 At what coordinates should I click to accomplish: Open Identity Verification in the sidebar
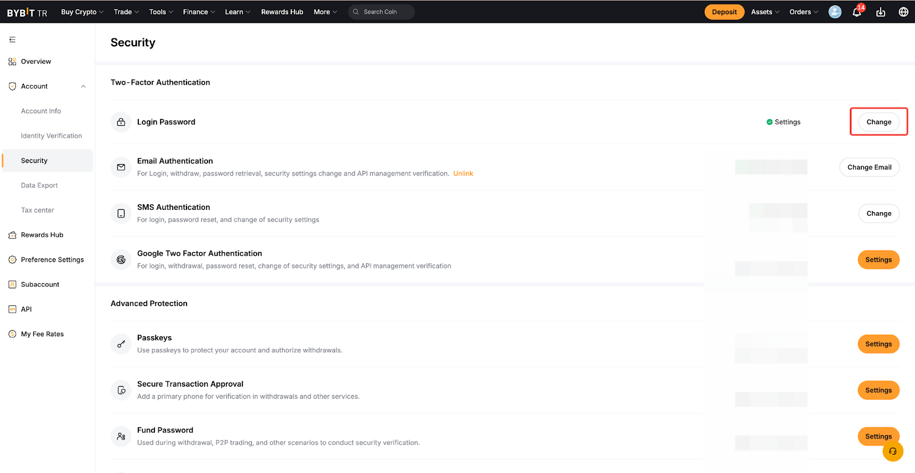(51, 136)
